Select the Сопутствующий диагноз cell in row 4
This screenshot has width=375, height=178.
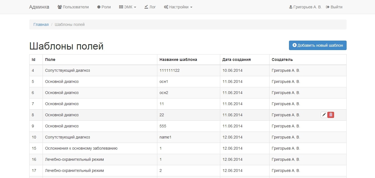(x=100, y=70)
